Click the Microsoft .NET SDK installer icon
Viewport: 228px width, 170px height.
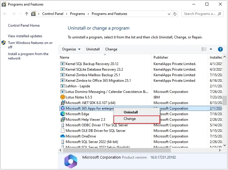tap(62, 103)
